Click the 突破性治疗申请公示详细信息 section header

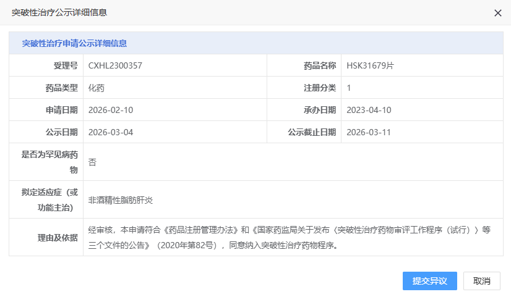pos(74,43)
